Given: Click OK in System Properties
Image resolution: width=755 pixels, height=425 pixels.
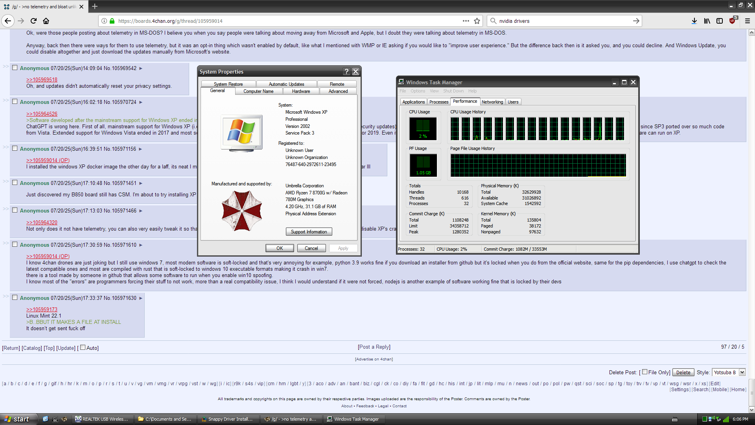Looking at the screenshot, I should coord(280,248).
